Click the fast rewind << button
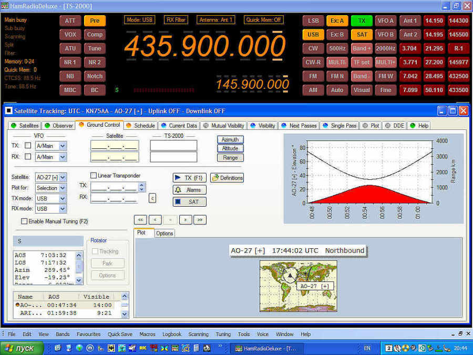Screen dimensions: 473x355 (x=140, y=220)
